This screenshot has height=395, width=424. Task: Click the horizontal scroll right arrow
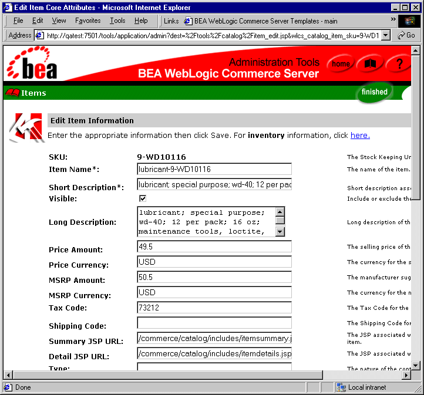pyautogui.click(x=406, y=375)
